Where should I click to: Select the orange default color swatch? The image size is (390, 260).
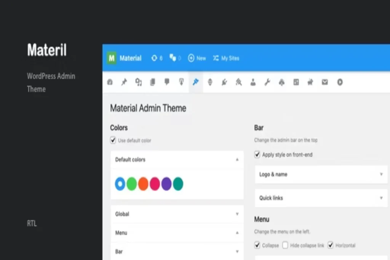pos(143,183)
